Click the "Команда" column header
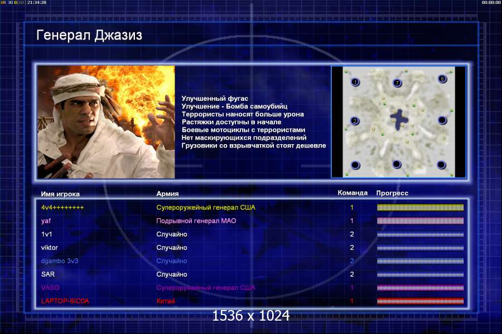This screenshot has height=334, width=502. pyautogui.click(x=353, y=193)
